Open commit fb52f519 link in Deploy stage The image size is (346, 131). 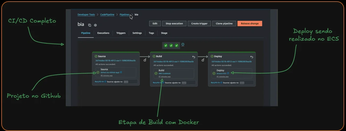(215, 83)
